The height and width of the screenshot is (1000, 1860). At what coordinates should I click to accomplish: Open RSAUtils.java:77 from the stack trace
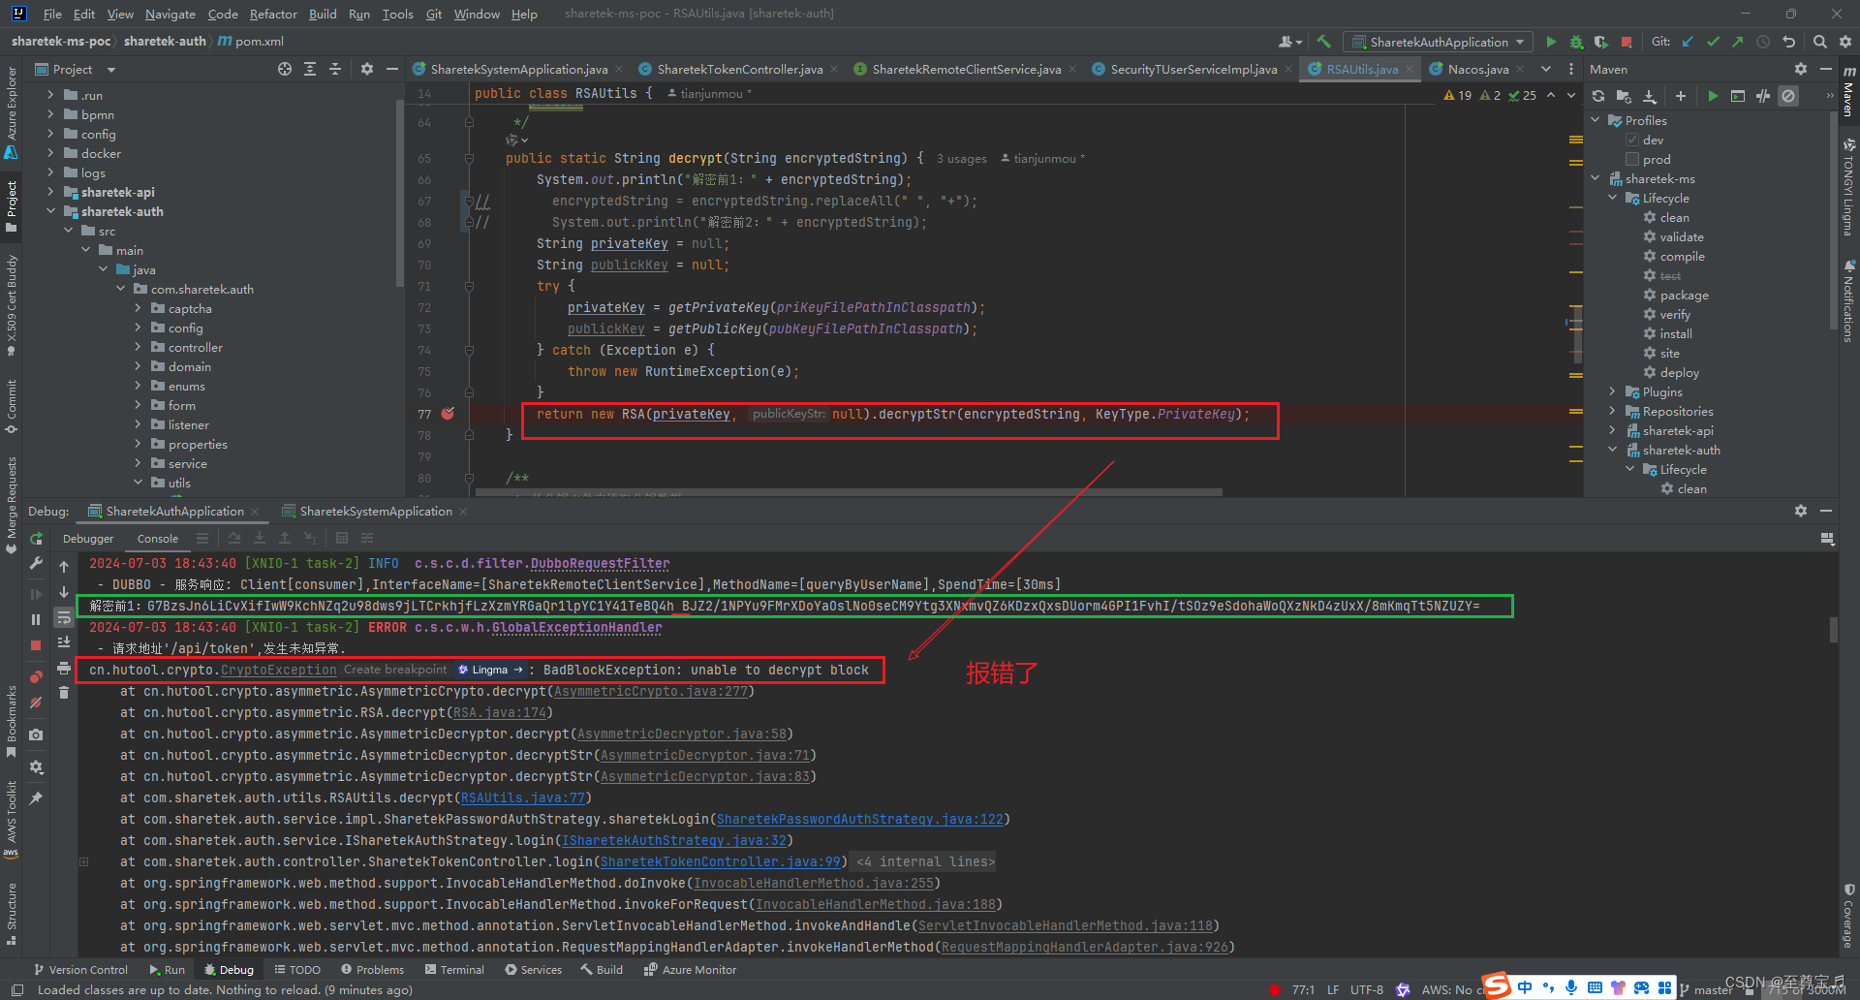click(x=523, y=797)
